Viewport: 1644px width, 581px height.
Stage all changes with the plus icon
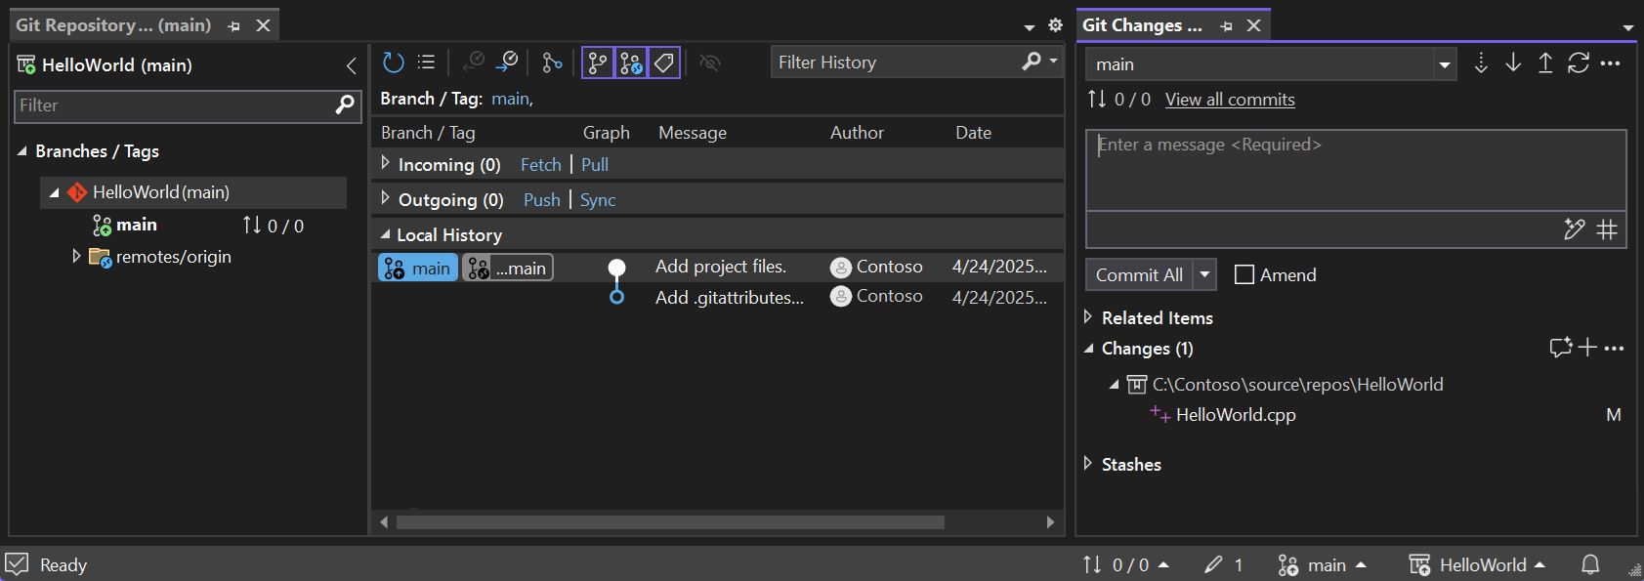[1587, 348]
